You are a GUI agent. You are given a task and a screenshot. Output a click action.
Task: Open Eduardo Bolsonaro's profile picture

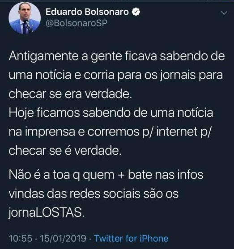click(x=25, y=18)
